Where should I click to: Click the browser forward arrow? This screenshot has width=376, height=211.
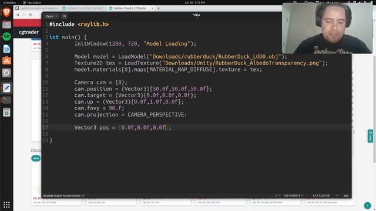(x=23, y=15)
